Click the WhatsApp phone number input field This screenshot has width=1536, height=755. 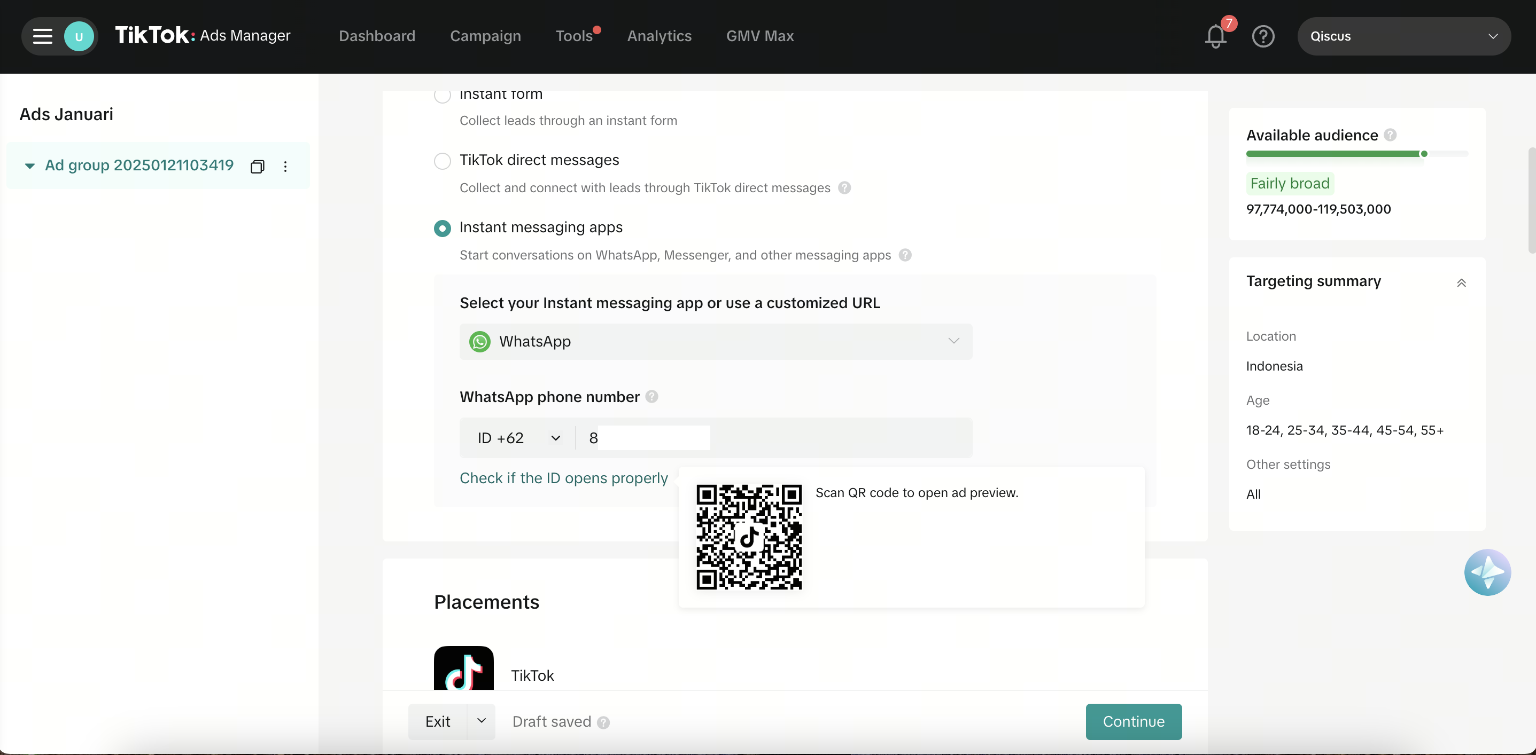coord(775,438)
